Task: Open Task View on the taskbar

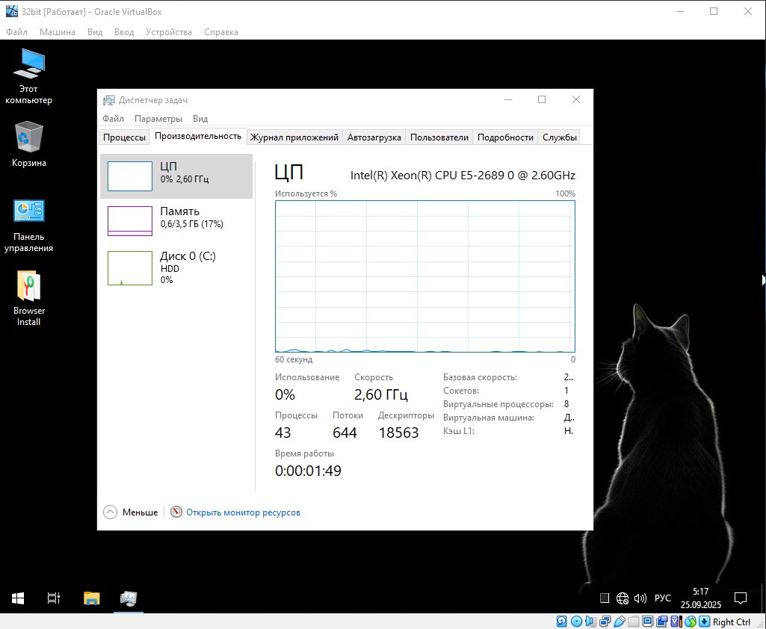Action: point(53,598)
